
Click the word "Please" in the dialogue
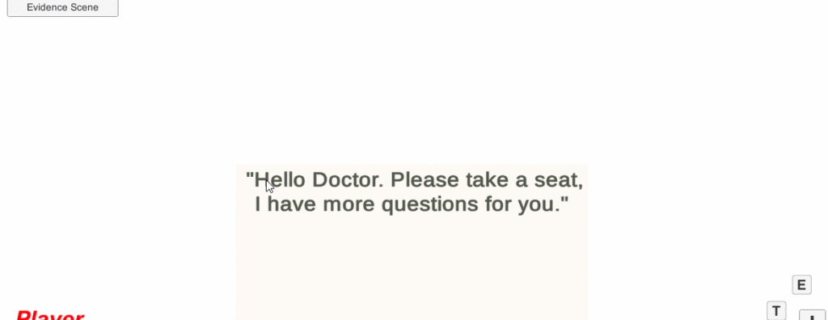pyautogui.click(x=425, y=180)
